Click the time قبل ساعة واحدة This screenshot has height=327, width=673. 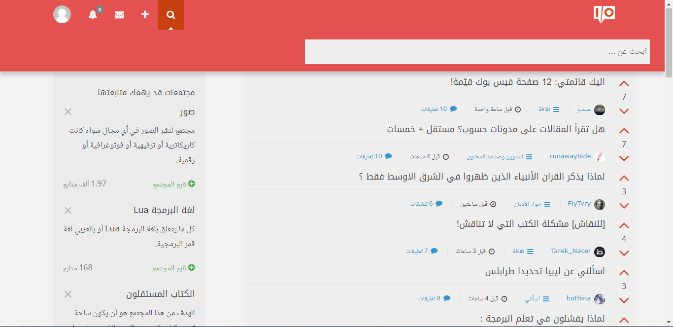[498, 109]
